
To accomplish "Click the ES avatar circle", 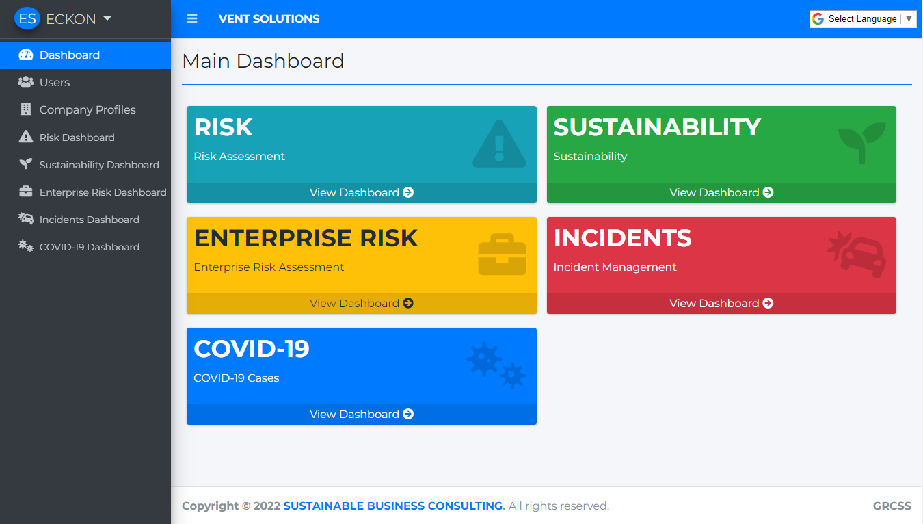I will (27, 19).
